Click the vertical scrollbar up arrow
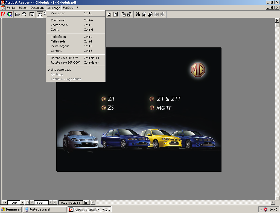The height and width of the screenshot is (213, 280). (x=277, y=25)
